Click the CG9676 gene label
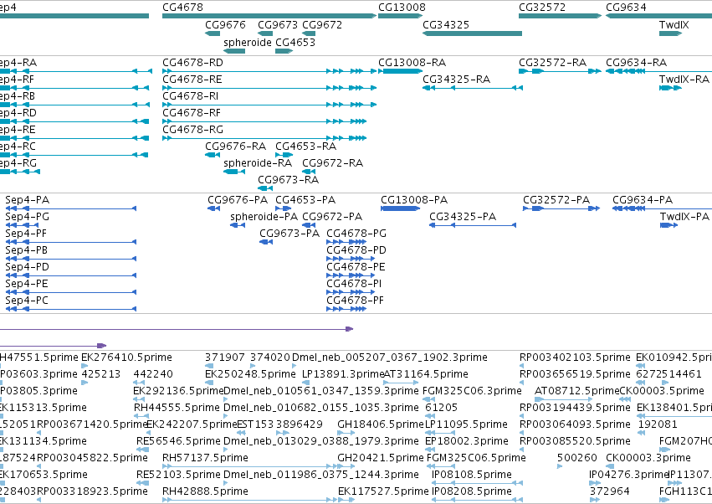Image resolution: width=712 pixels, height=504 pixels. (x=225, y=25)
